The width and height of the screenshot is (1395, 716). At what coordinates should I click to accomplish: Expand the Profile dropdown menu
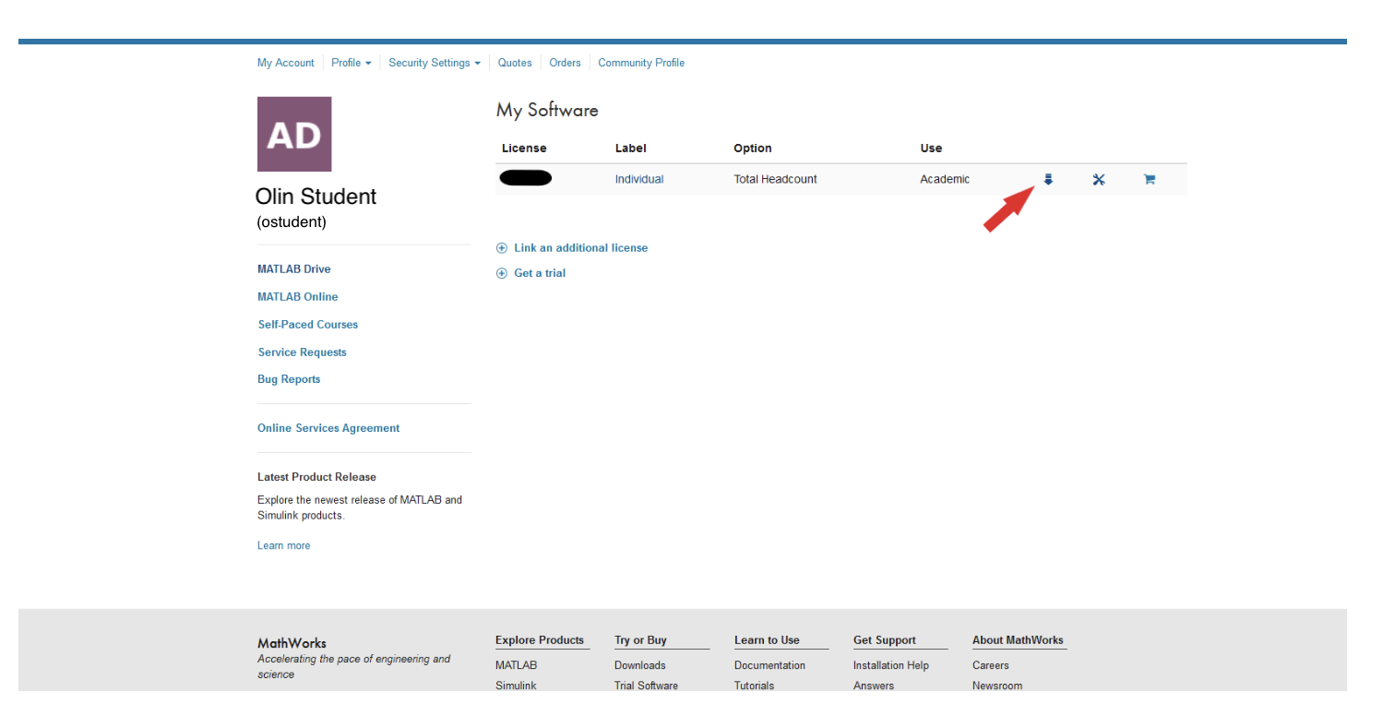coord(351,63)
